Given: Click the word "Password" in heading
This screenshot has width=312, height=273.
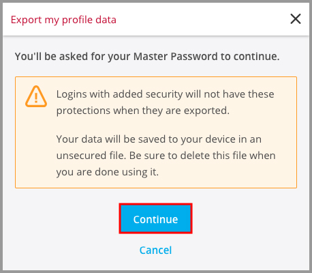Looking at the screenshot, I should pyautogui.click(x=194, y=57).
